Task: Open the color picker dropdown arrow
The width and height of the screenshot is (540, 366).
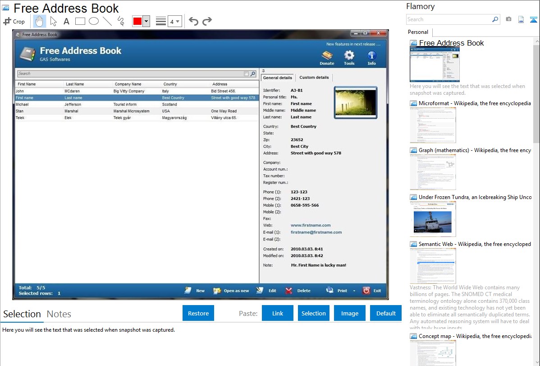Action: 146,21
